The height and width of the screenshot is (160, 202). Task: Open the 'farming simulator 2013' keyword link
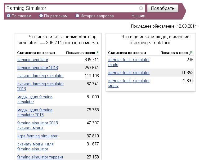(x=38, y=68)
